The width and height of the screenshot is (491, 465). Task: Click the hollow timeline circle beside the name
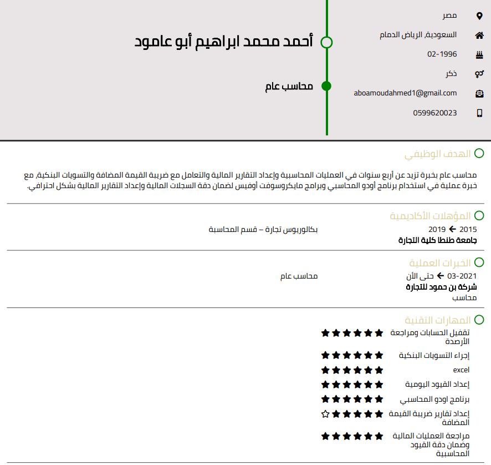tap(326, 42)
